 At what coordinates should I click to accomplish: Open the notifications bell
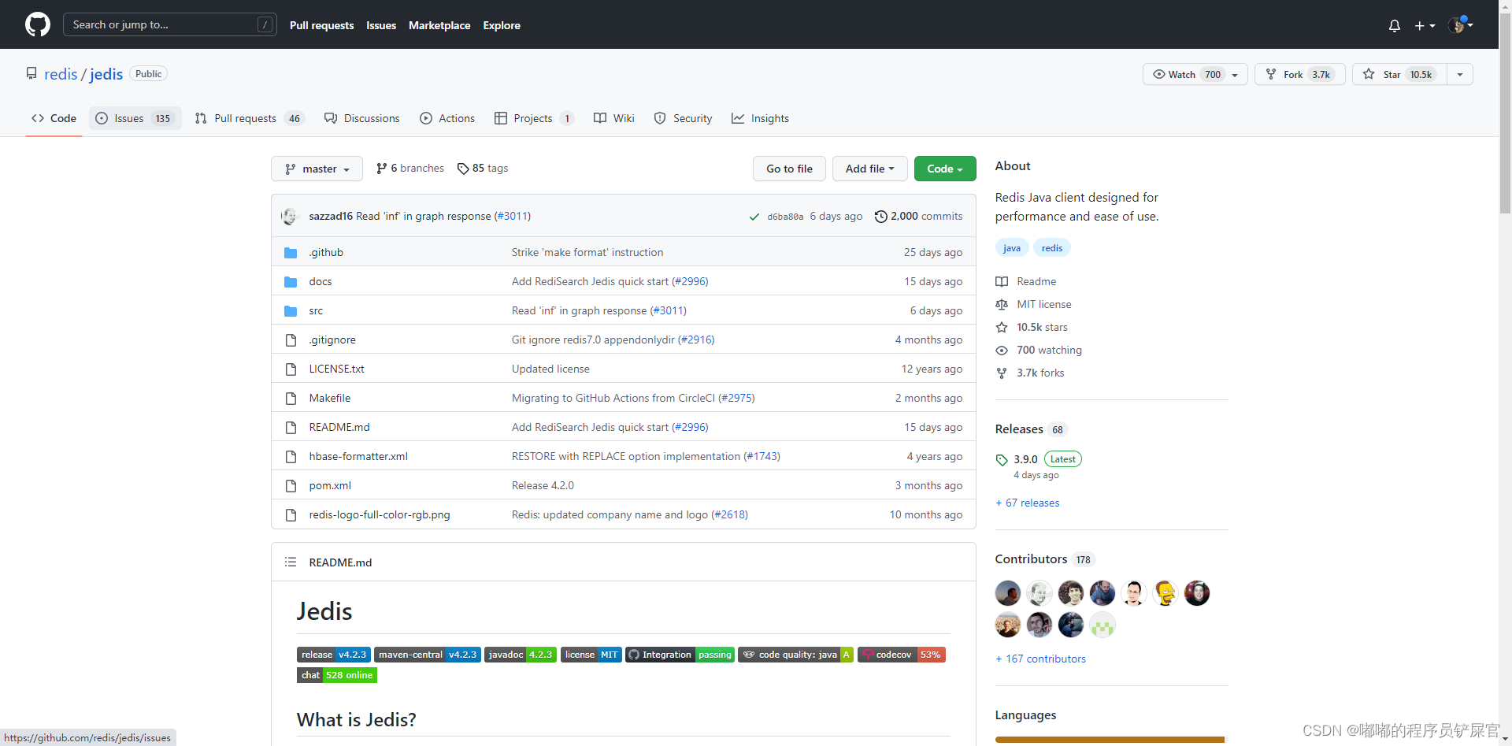tap(1395, 25)
